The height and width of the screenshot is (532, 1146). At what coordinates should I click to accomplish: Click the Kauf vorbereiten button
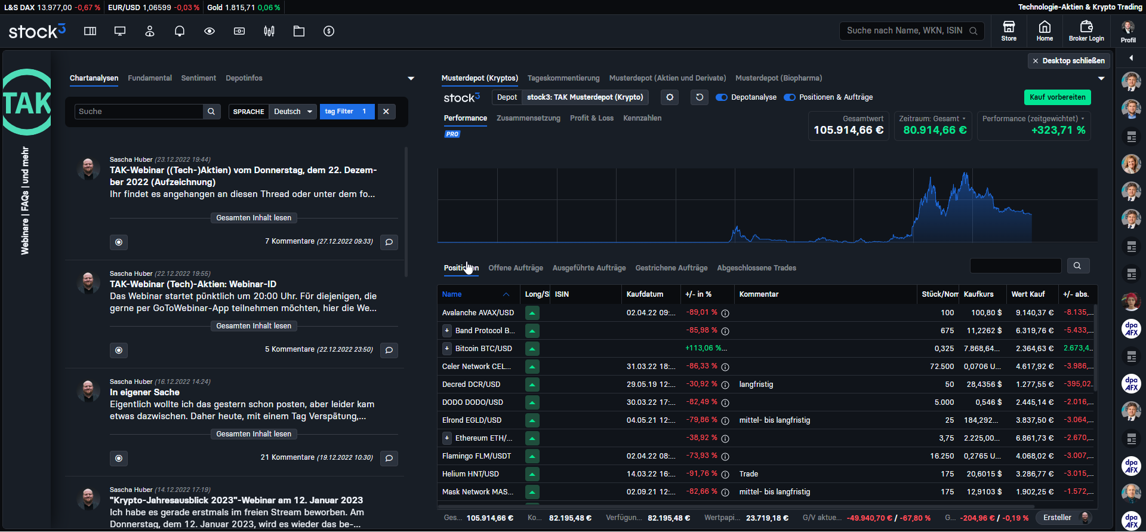pyautogui.click(x=1057, y=97)
